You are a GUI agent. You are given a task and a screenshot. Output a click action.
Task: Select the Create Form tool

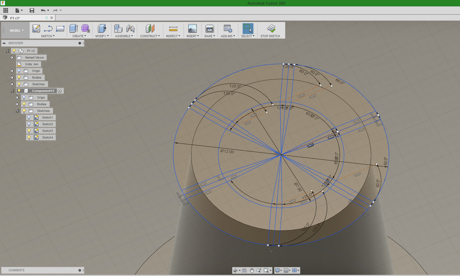(x=85, y=29)
